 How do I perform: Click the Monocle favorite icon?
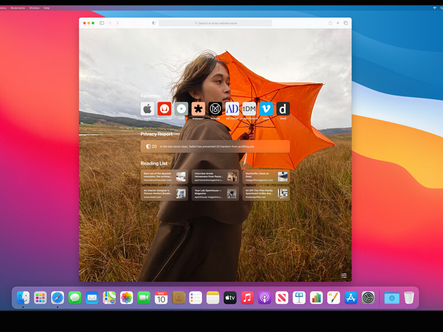215,109
